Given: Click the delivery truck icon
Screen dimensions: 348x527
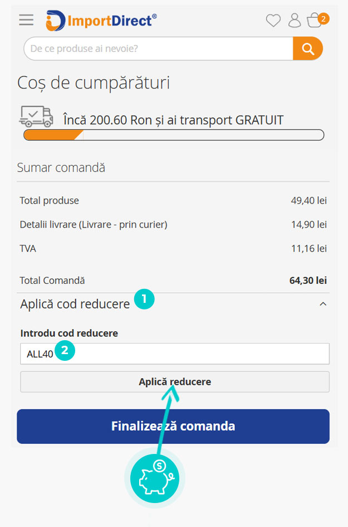Looking at the screenshot, I should [x=36, y=116].
